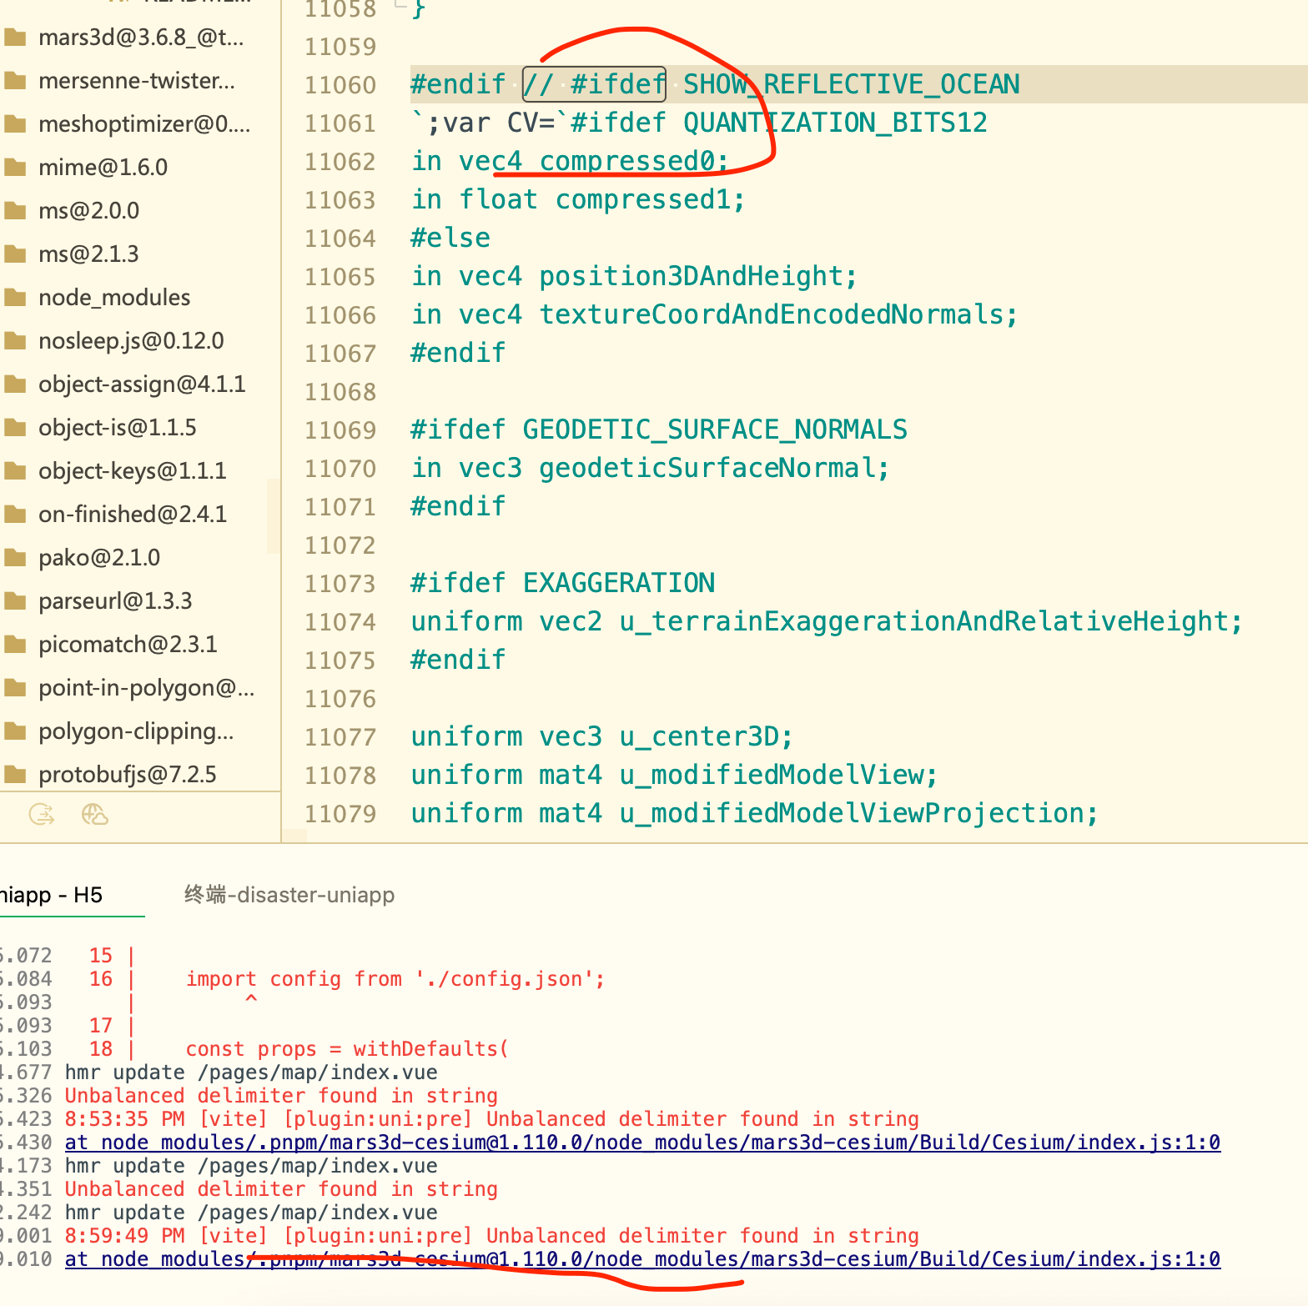Click the folder icon beside node_modules
Screen dimensions: 1308x1306
pyautogui.click(x=15, y=297)
